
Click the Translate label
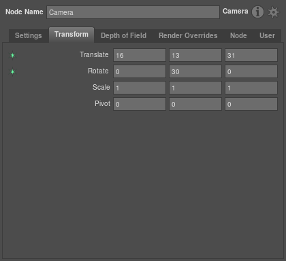[x=94, y=54]
